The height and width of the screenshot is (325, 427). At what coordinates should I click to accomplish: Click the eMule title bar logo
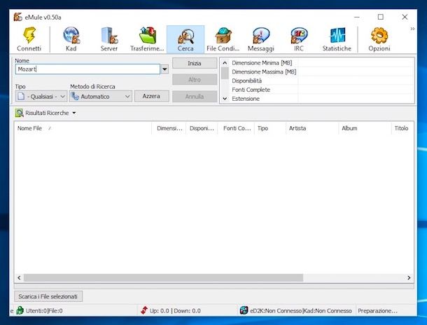[x=18, y=17]
